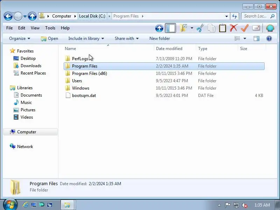Click Libraries in navigation pane
This screenshot has height=210, width=280.
click(x=25, y=88)
